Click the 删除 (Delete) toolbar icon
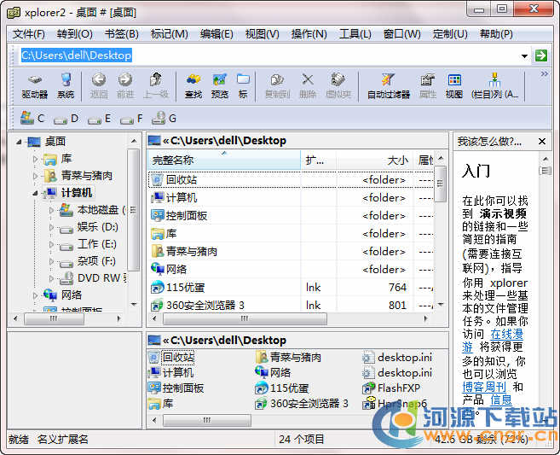560x455 pixels. point(308,86)
